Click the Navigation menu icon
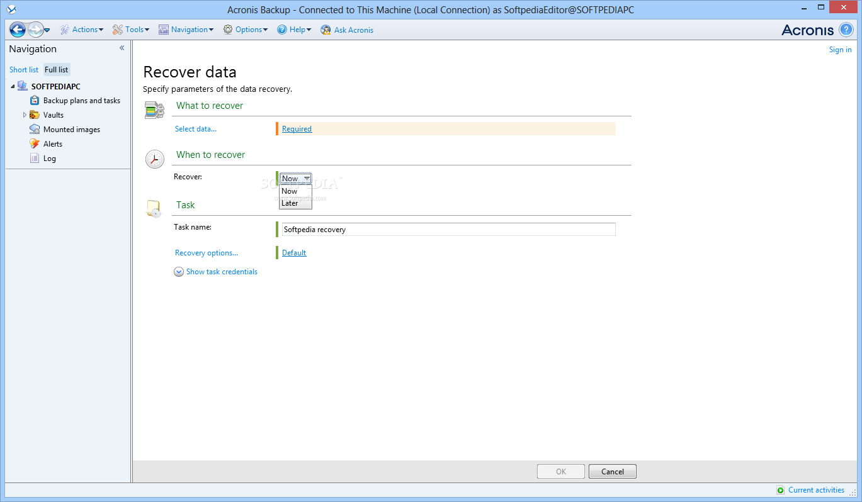The width and height of the screenshot is (862, 502). click(x=164, y=30)
